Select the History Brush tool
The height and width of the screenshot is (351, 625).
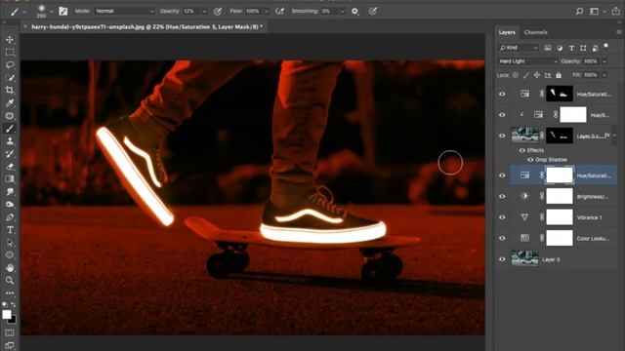tap(10, 154)
